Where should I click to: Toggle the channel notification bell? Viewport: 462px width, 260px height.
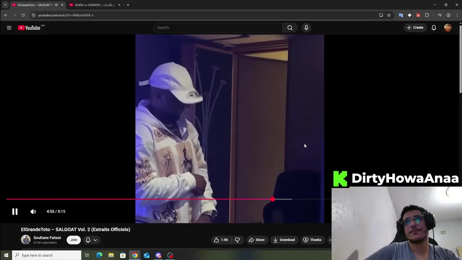coord(88,240)
